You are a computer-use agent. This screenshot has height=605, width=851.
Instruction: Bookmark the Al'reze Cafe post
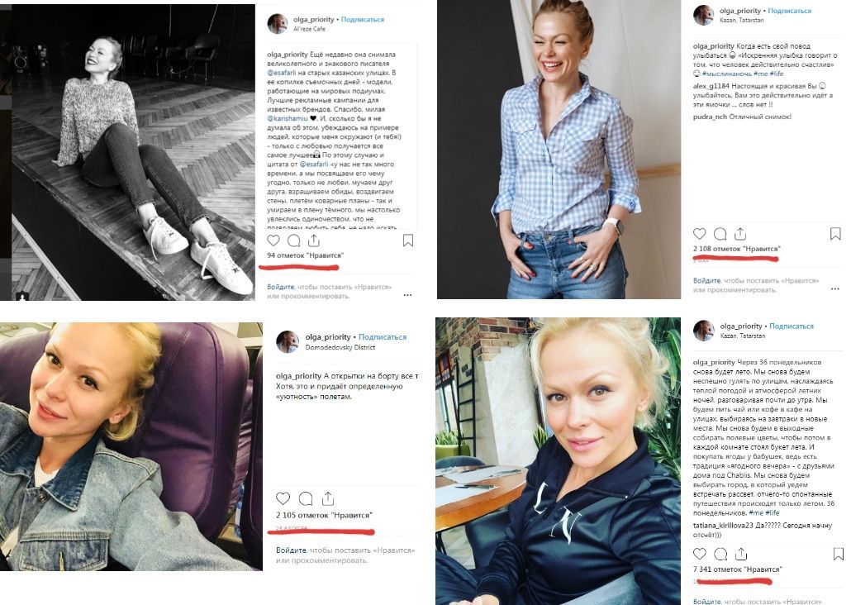pos(408,240)
